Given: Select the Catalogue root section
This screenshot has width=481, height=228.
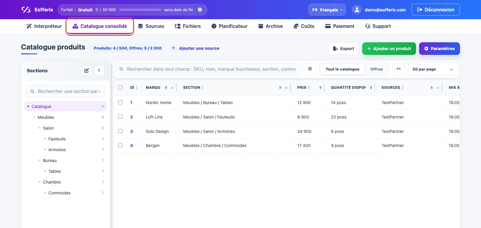Looking at the screenshot, I should click(x=66, y=106).
